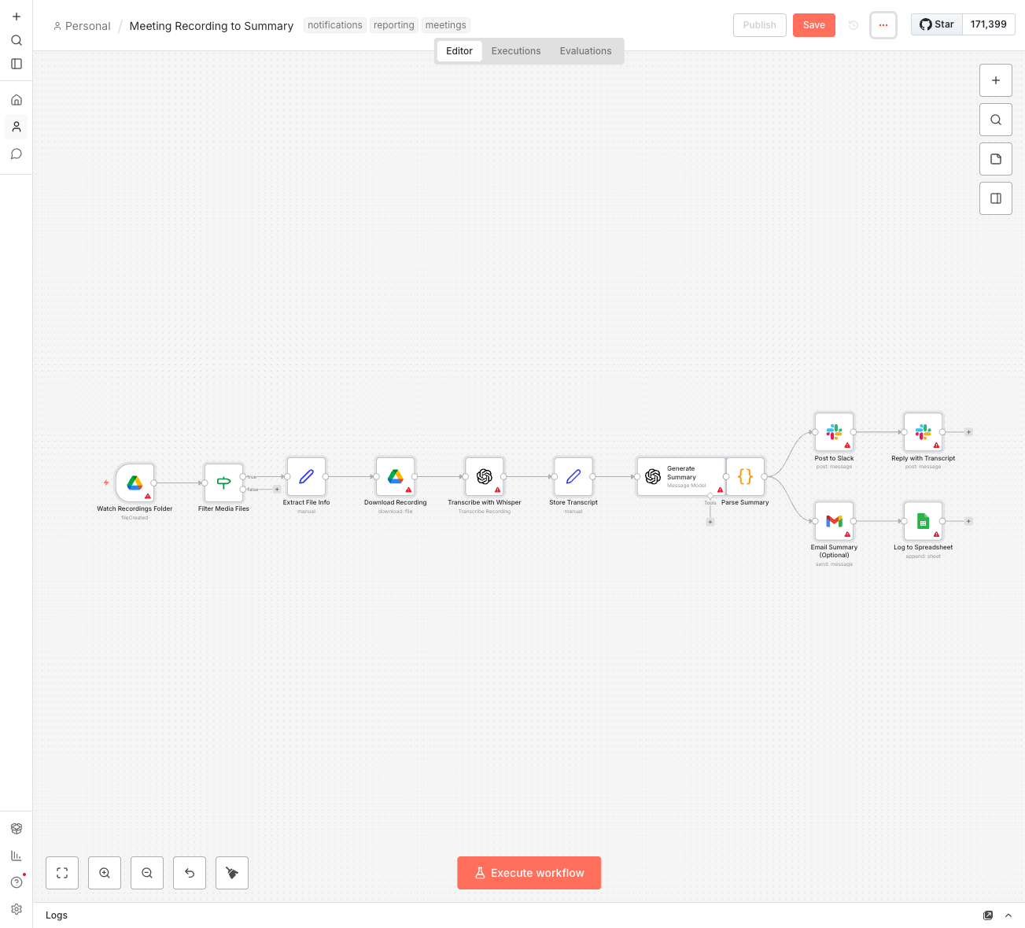Select the Filter Media Files node
1025x928 pixels.
223,482
